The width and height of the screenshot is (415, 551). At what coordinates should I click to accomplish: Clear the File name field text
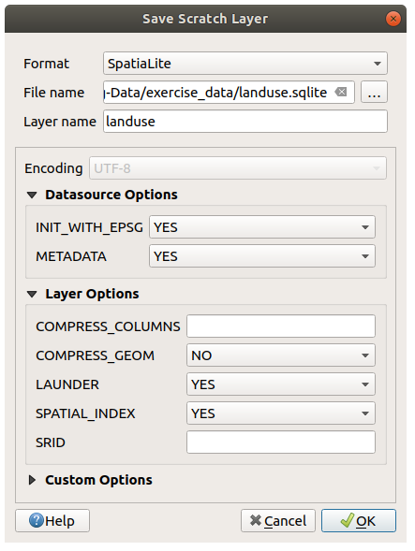(340, 92)
